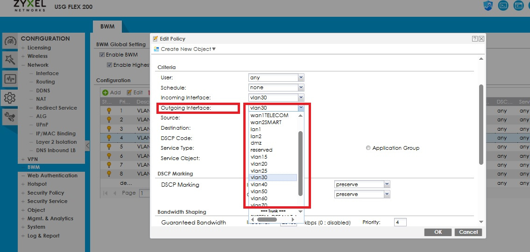This screenshot has height=252, width=530.
Task: Go to previous page using pagination arrow
Action: pyautogui.click(x=114, y=193)
